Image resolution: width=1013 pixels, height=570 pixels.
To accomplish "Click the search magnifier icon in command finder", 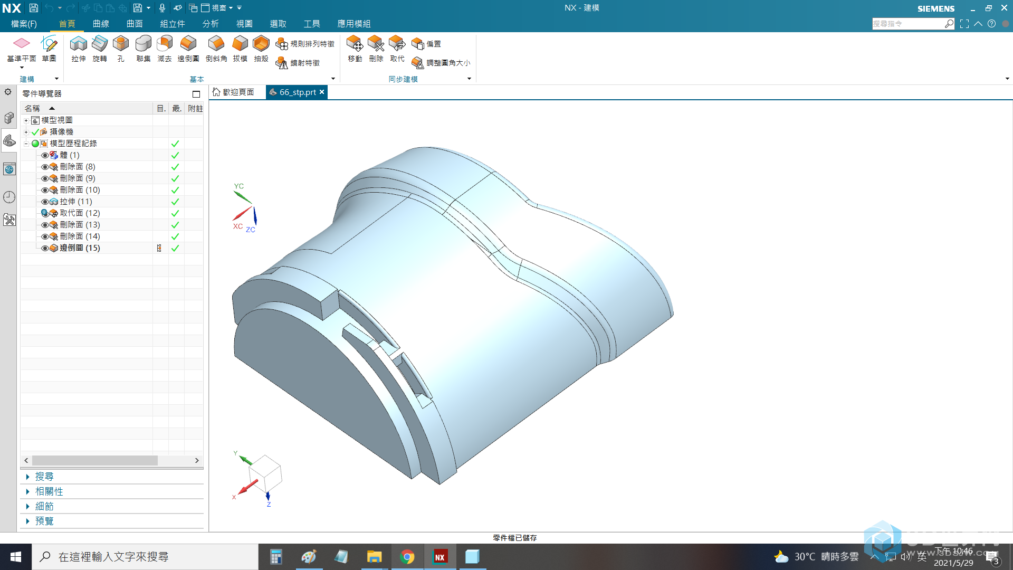I will pos(949,24).
